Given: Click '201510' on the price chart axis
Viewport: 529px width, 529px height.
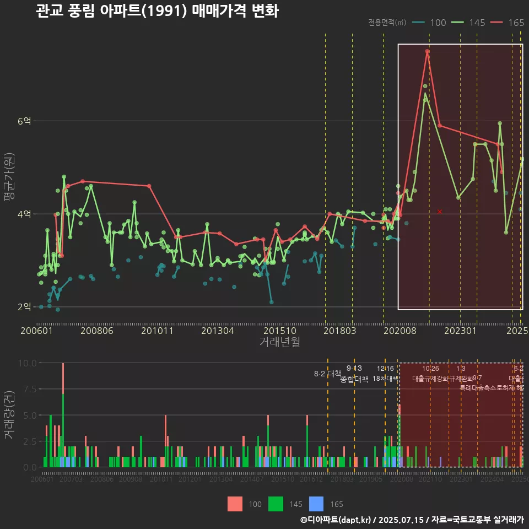Looking at the screenshot, I should pos(280,331).
